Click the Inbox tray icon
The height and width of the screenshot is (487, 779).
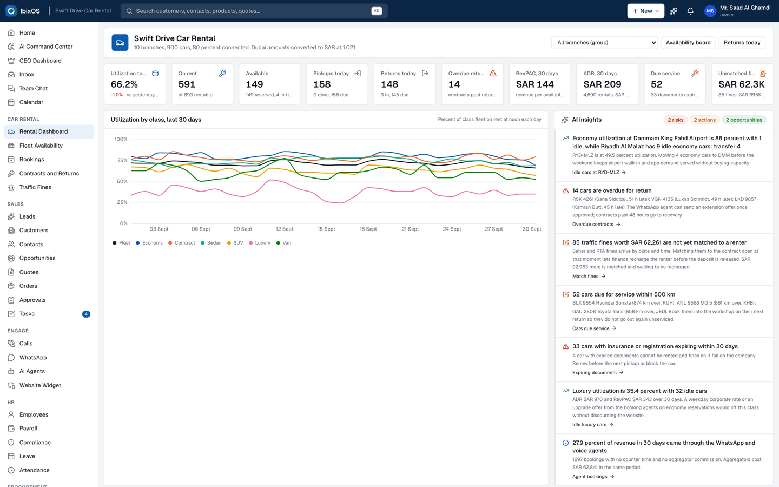coord(11,75)
